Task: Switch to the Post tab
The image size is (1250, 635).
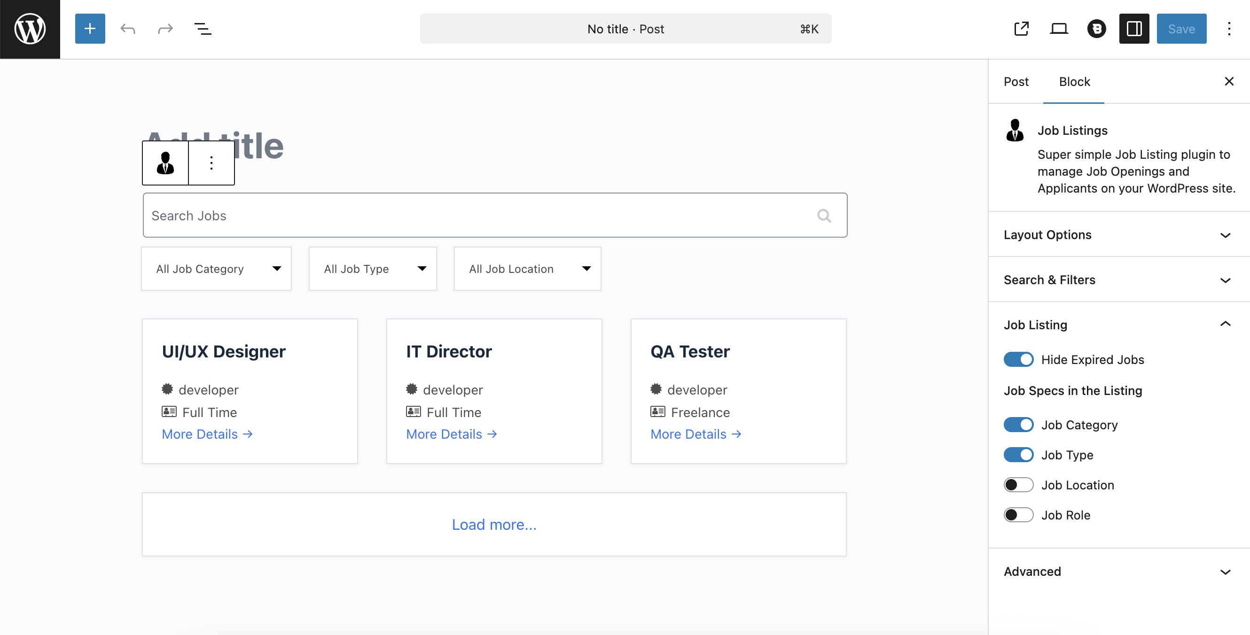Action: click(x=1016, y=82)
